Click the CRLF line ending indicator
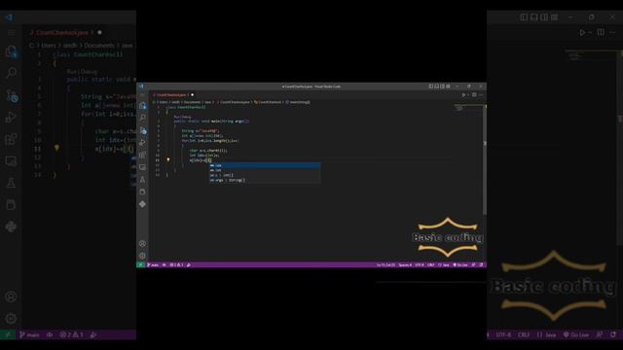Screen dimensions: 623x350 pos(430,265)
